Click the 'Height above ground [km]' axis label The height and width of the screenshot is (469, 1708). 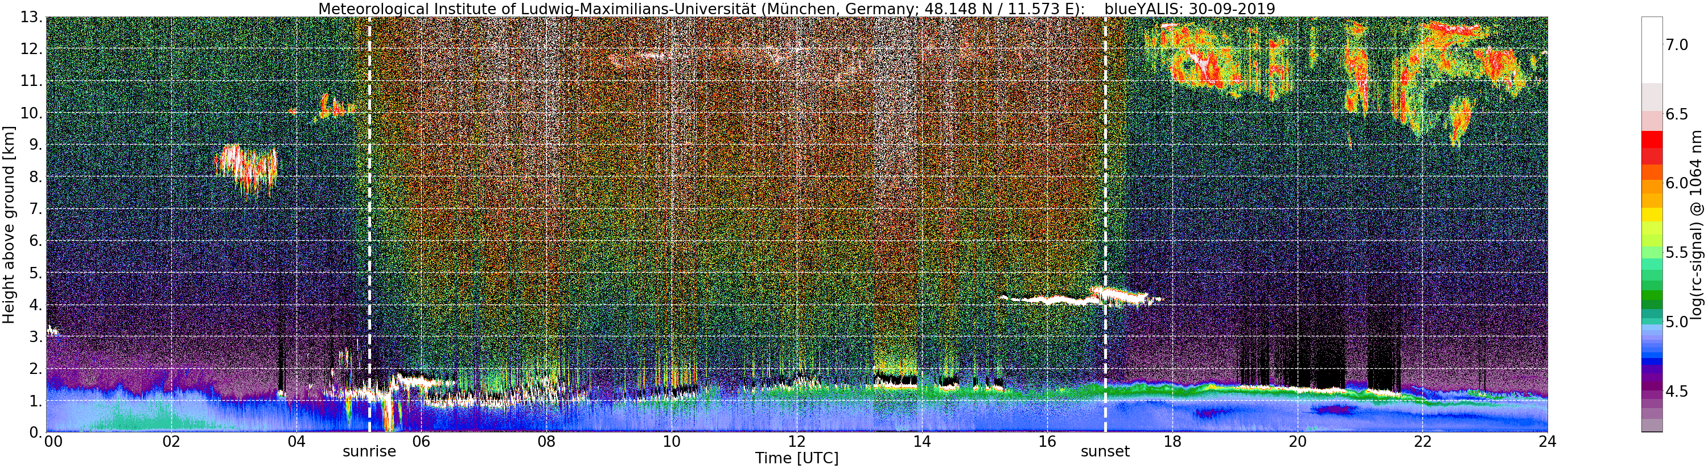coord(9,224)
